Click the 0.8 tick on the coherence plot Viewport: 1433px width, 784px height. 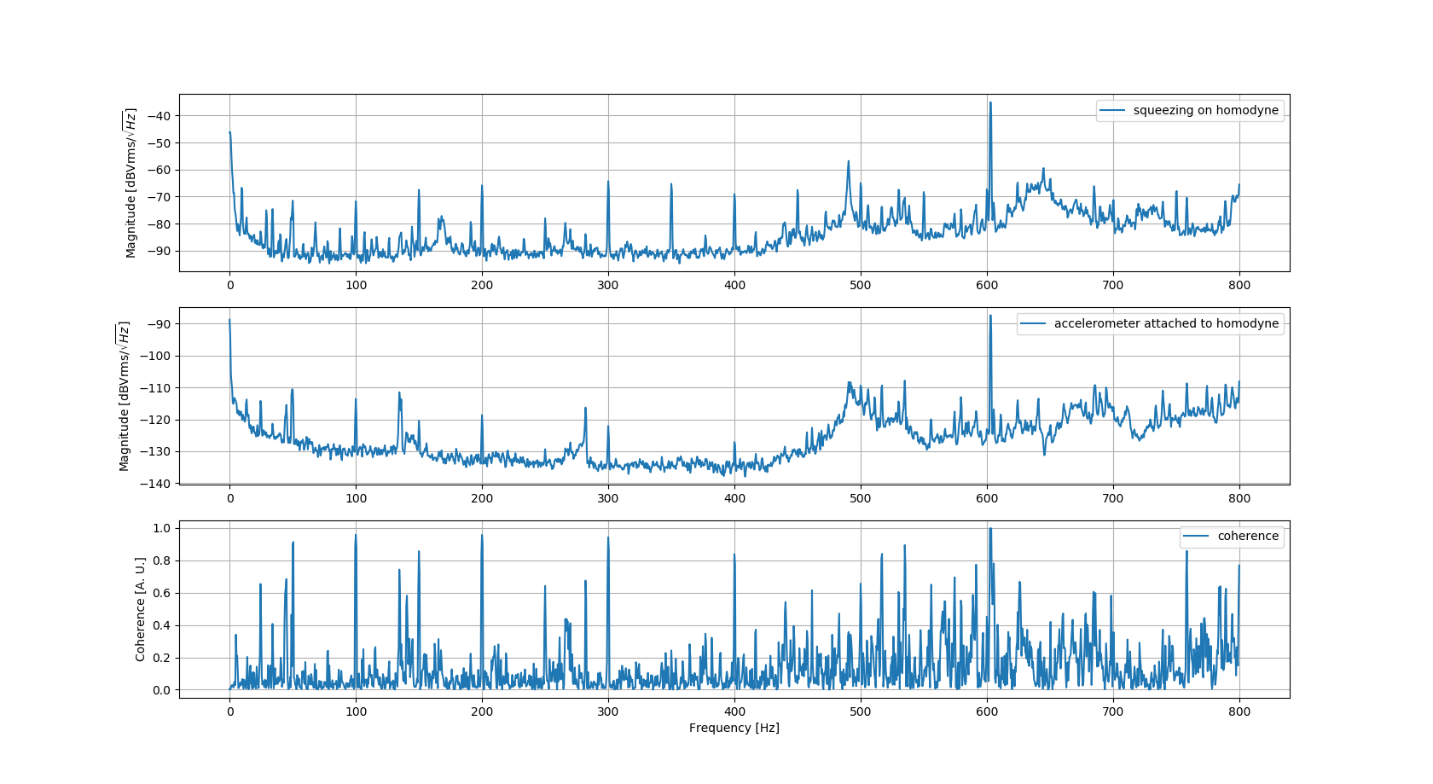(161, 560)
